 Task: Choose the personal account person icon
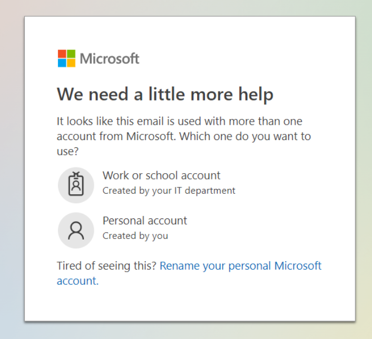coord(76,231)
